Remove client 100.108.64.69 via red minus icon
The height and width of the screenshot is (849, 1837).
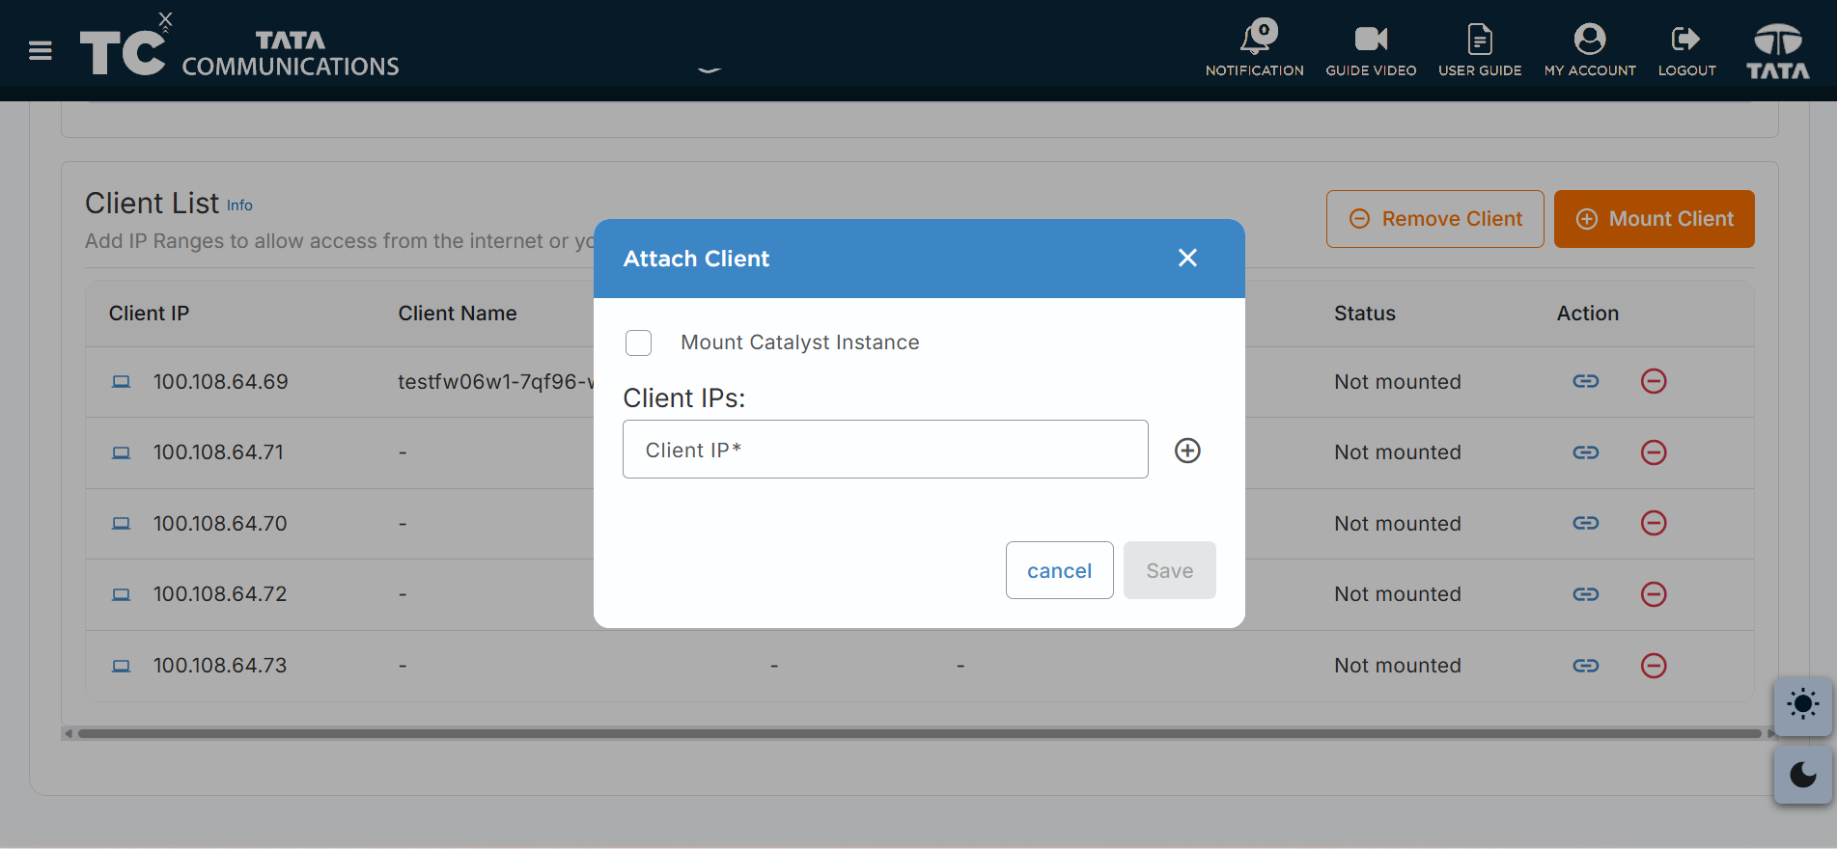(1654, 381)
